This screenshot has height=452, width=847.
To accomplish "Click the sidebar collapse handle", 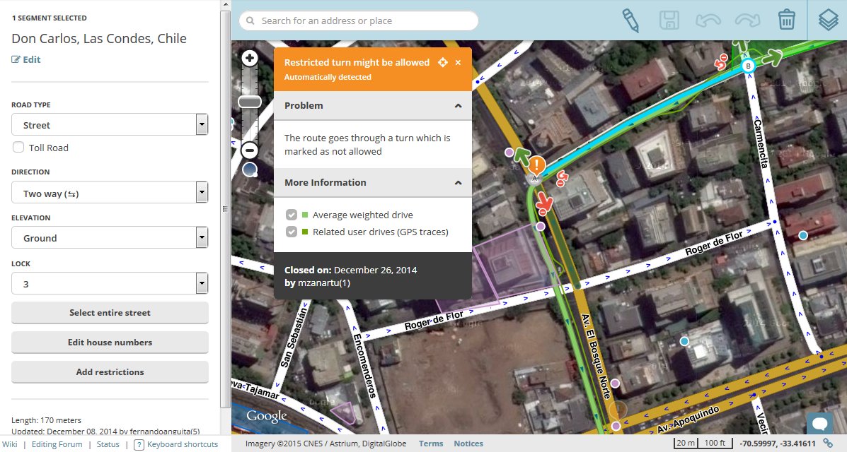I will [225, 209].
